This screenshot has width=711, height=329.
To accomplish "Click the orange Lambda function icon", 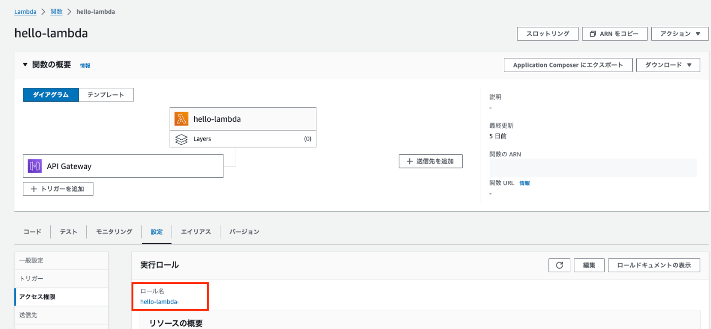I will click(181, 119).
